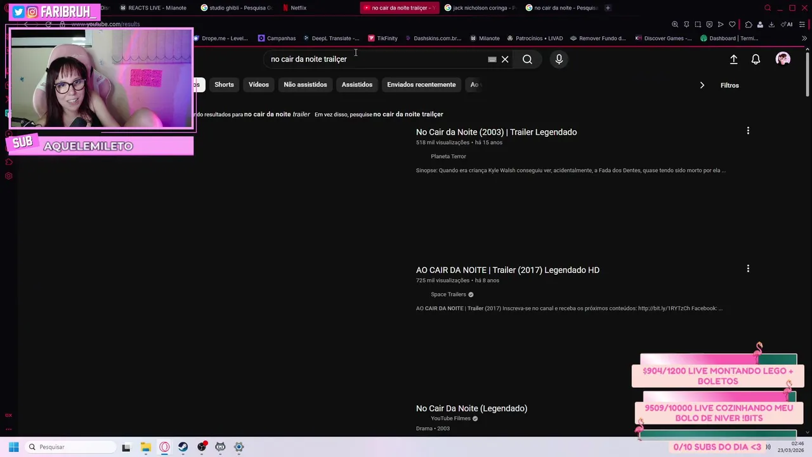The height and width of the screenshot is (457, 812).
Task: Open the browser easy setup menu icon
Action: tap(802, 24)
